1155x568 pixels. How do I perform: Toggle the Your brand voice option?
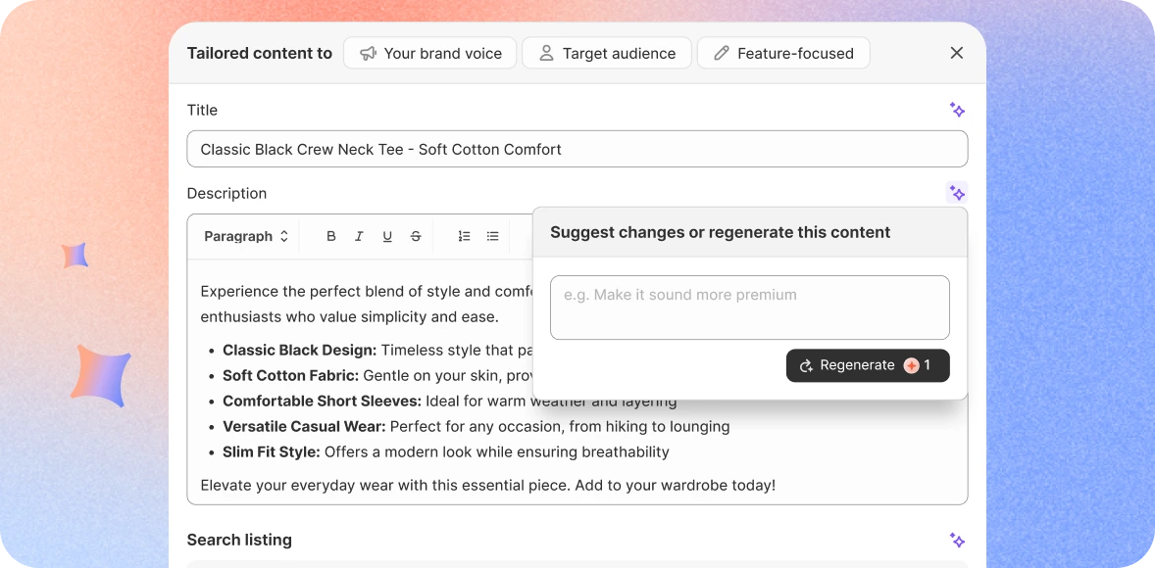pyautogui.click(x=430, y=53)
